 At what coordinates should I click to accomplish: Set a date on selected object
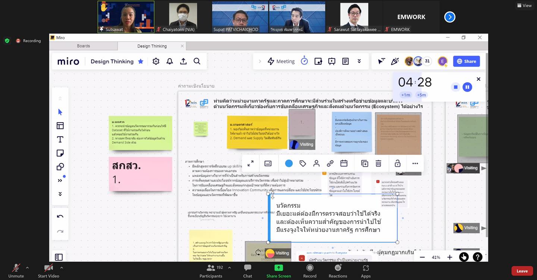344,163
